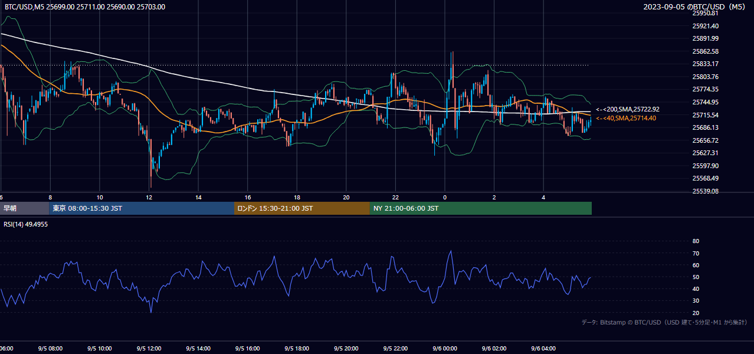Click the RSI axis level 70
This screenshot has height=354, width=754.
(x=696, y=253)
